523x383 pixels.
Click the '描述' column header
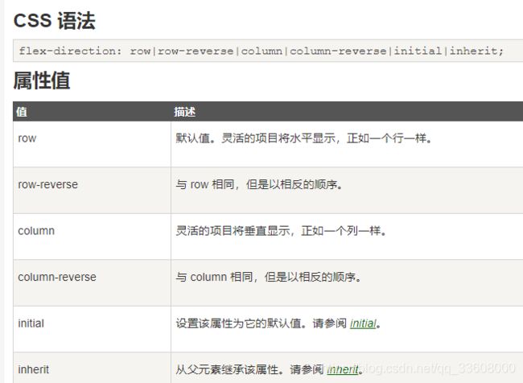pyautogui.click(x=185, y=111)
